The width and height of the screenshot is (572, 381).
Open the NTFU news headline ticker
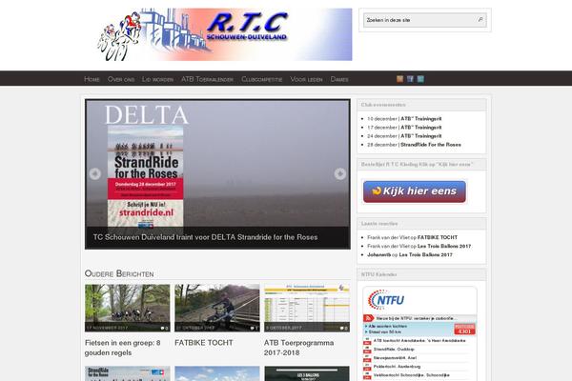tap(416, 318)
